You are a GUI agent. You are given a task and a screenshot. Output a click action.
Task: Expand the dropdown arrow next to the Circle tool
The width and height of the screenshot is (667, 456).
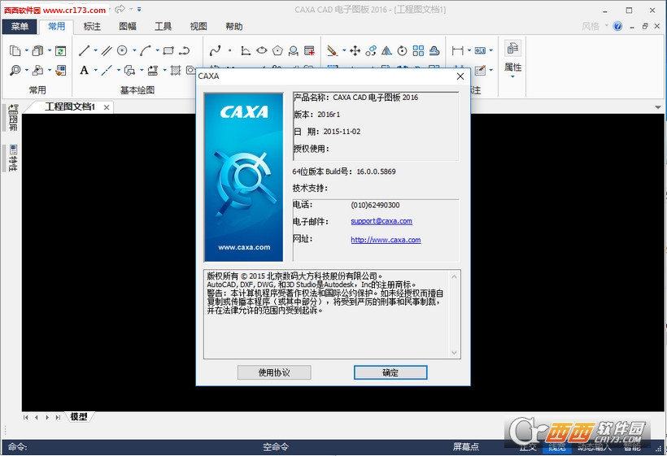click(x=134, y=50)
